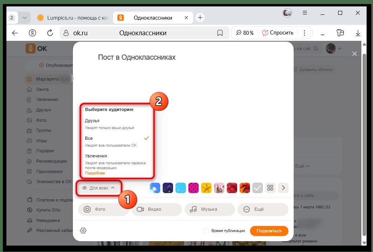Screen dimensions: 373x252
Task: Add Фото to post
Action: [x=103, y=209]
